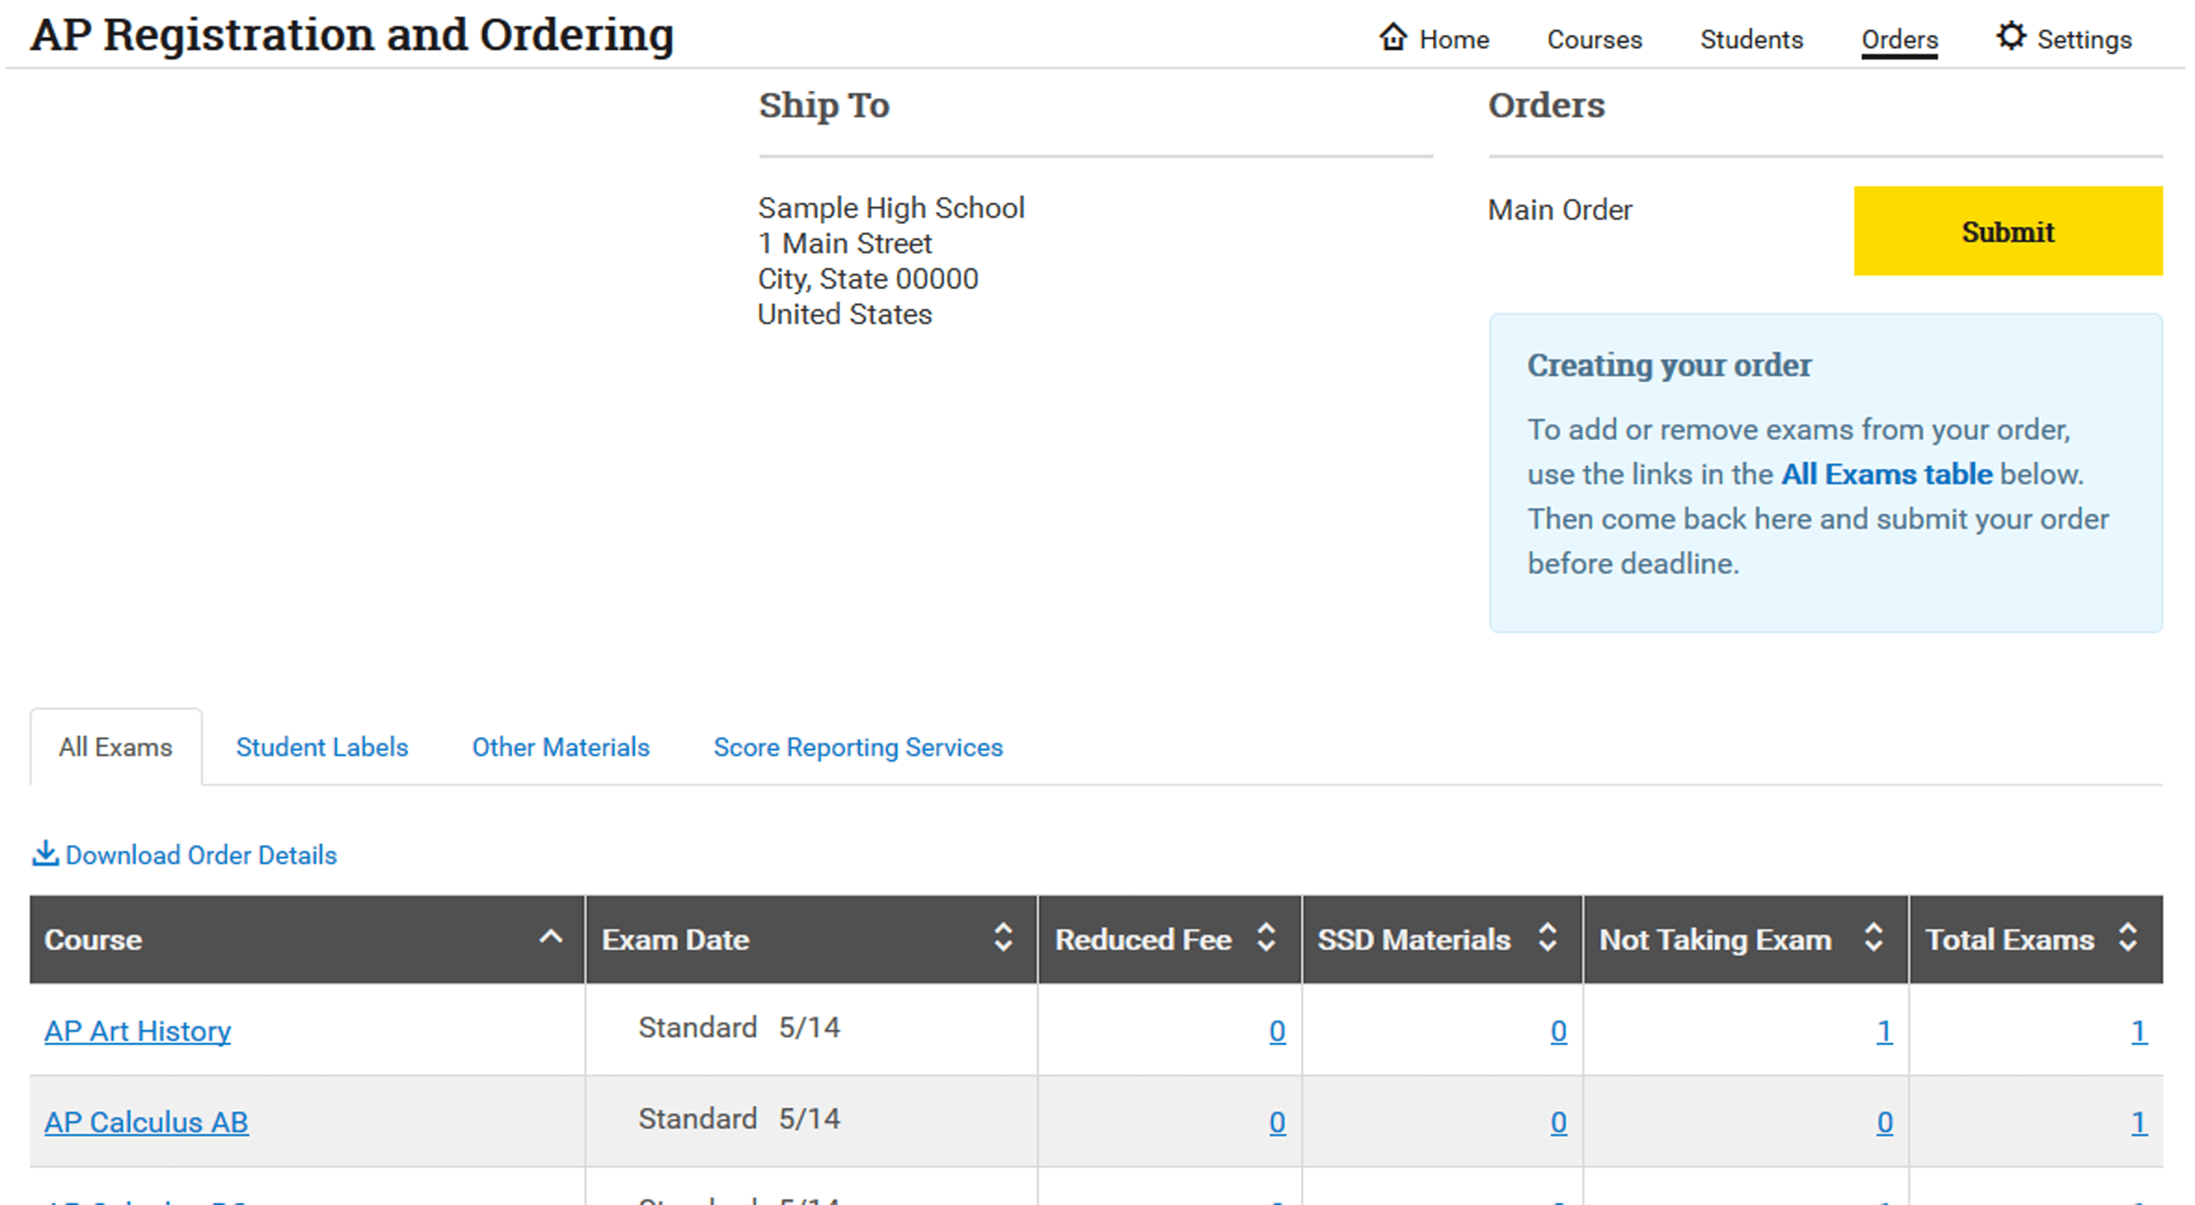Image resolution: width=2195 pixels, height=1205 pixels.
Task: Click the Total Exams sort icon
Action: [x=2129, y=938]
